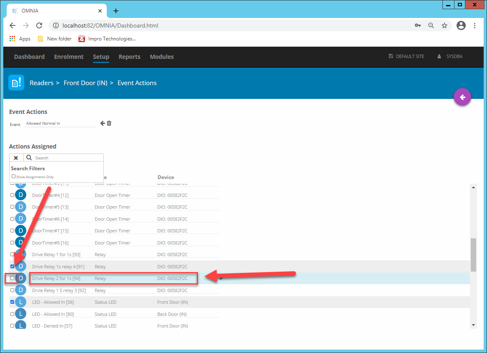Check the DoorTimer#6 [14] checkbox
The image size is (487, 353).
coord(12,219)
